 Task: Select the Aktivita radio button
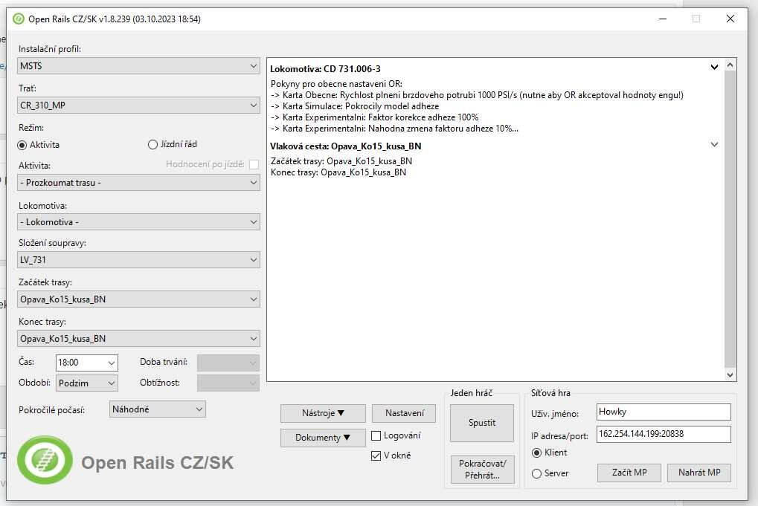(x=22, y=145)
